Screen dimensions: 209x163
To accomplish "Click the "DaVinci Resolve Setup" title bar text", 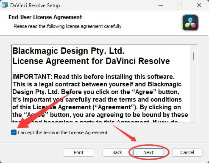I will (35, 6).
